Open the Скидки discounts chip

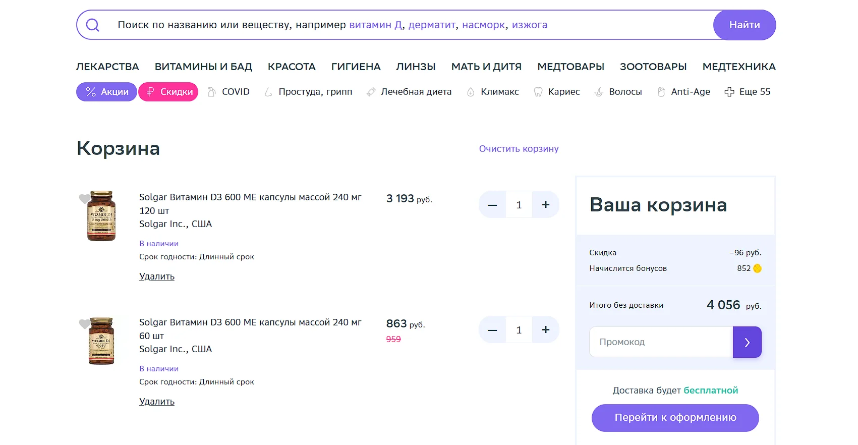168,92
